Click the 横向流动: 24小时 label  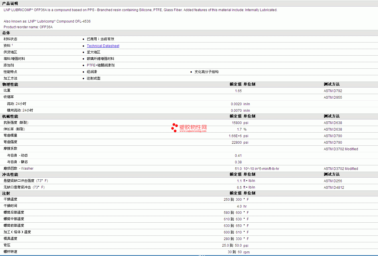click(x=20, y=110)
